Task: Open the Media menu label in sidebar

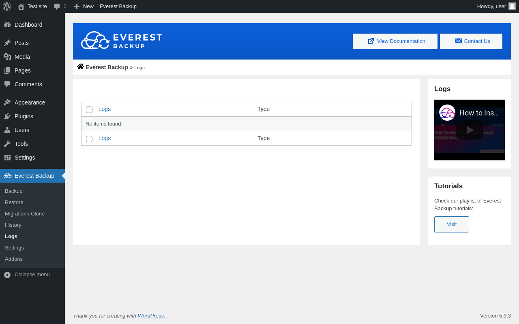Action: point(22,57)
